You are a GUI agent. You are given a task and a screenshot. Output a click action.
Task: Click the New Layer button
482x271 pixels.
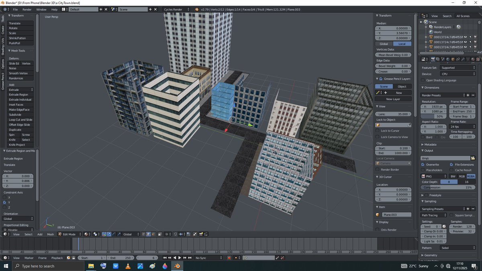click(x=393, y=99)
